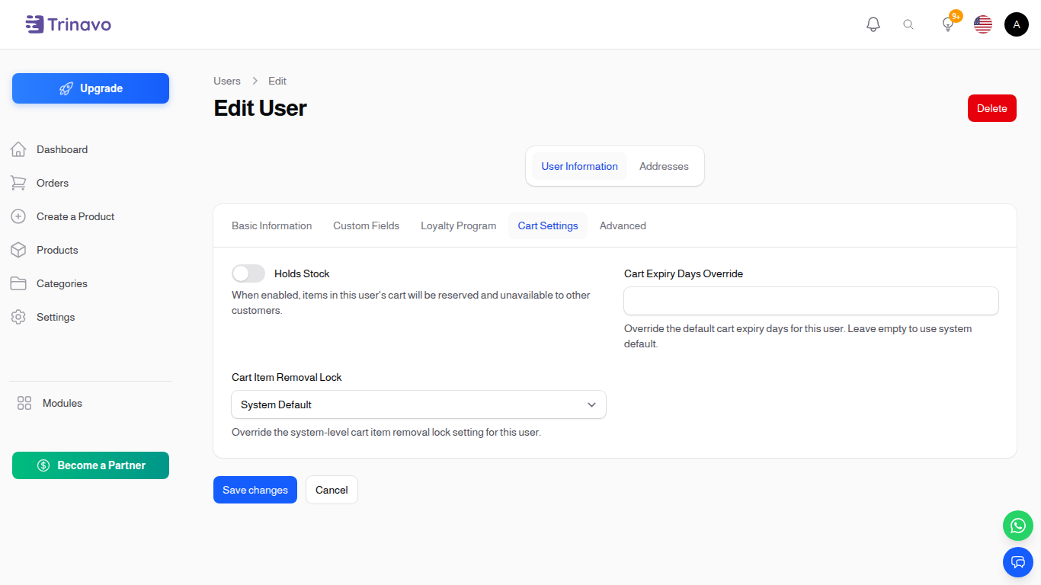Open the Loyalty Program tab
The width and height of the screenshot is (1041, 585).
(x=459, y=225)
